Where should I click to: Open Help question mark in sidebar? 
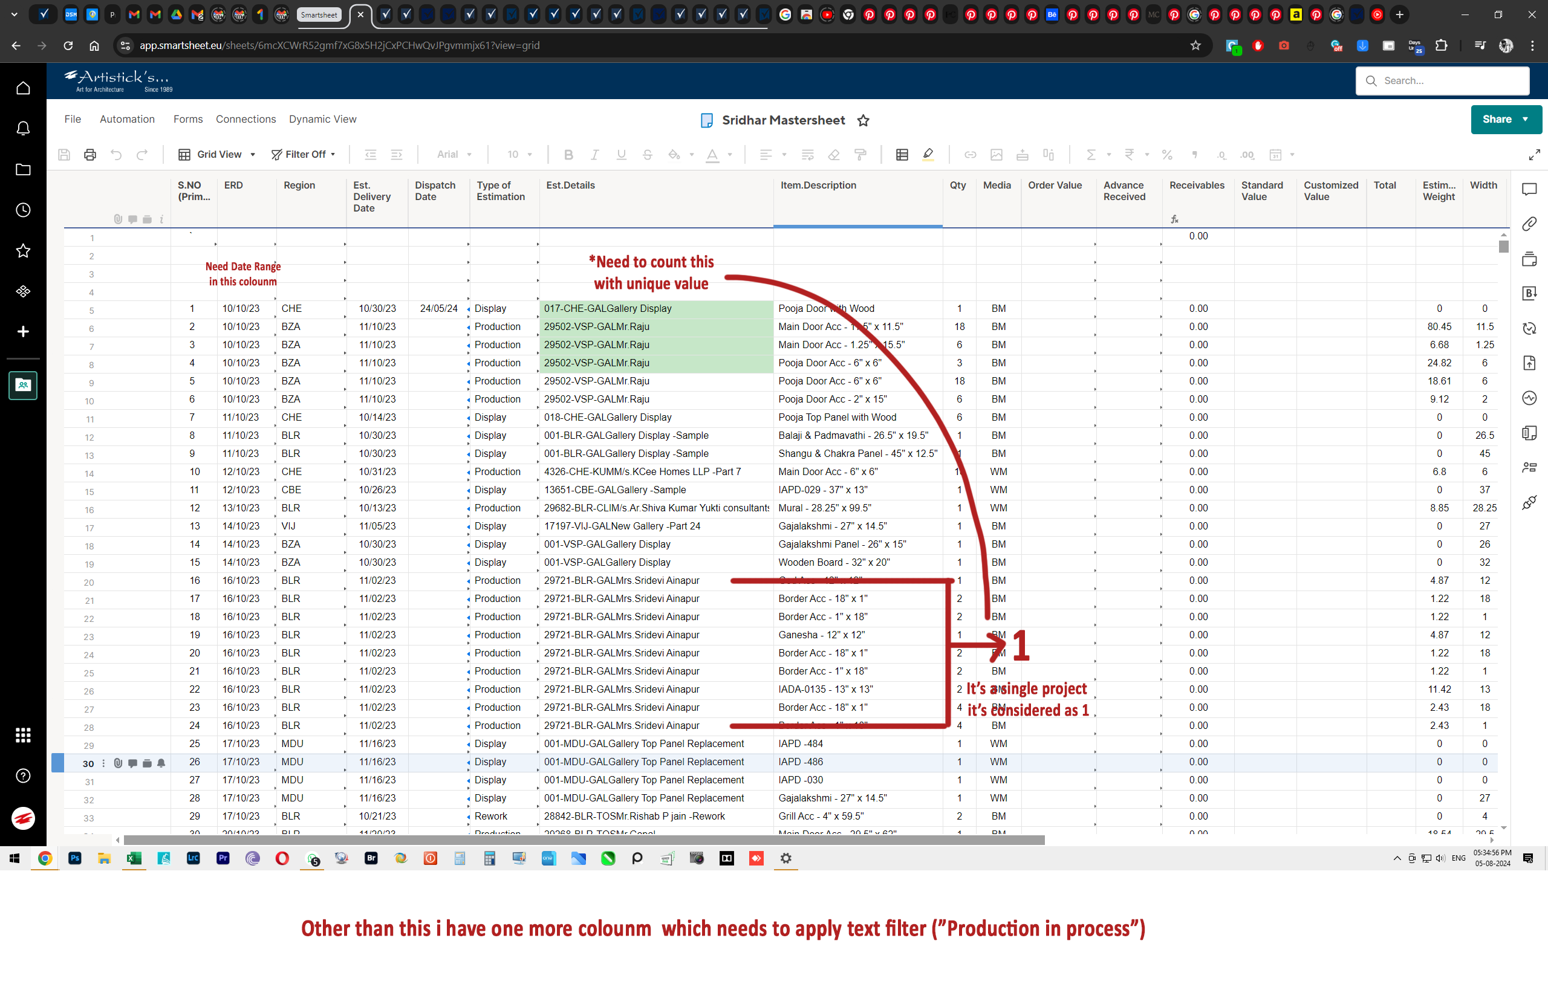pos(23,775)
